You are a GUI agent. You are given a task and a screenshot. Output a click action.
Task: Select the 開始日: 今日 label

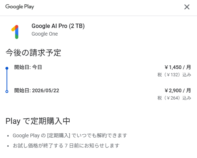[x=28, y=67]
